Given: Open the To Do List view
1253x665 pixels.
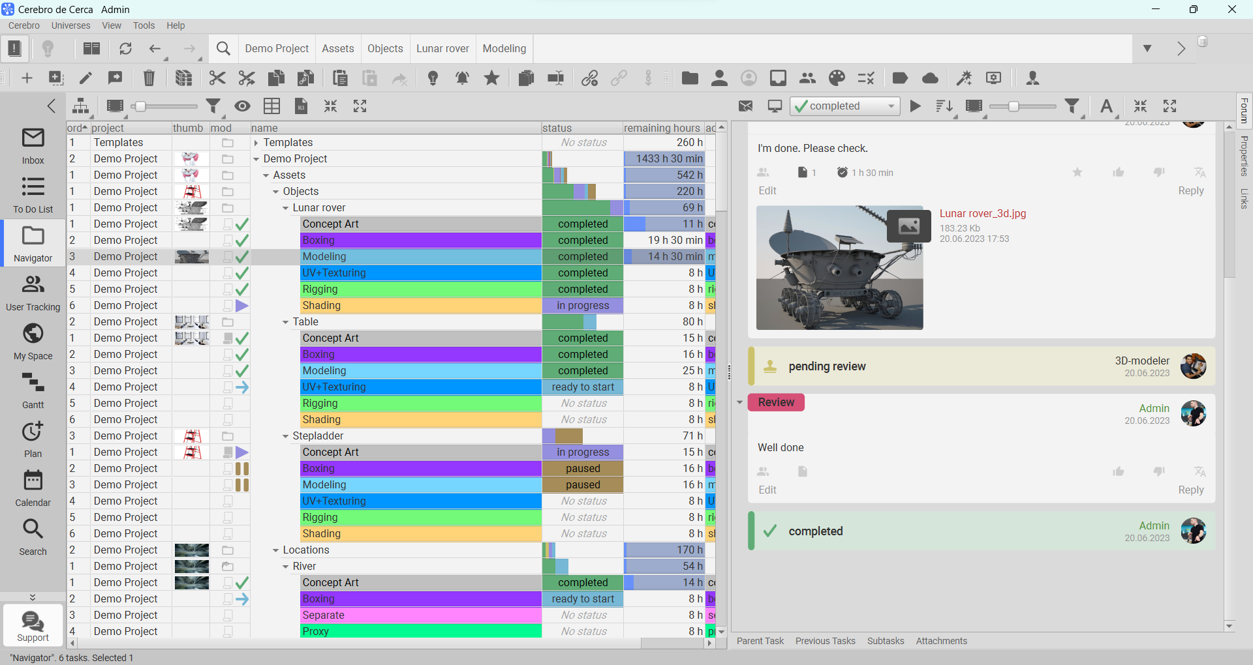Looking at the screenshot, I should click(33, 195).
